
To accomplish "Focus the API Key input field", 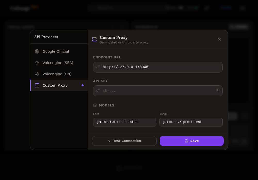I will point(158,91).
